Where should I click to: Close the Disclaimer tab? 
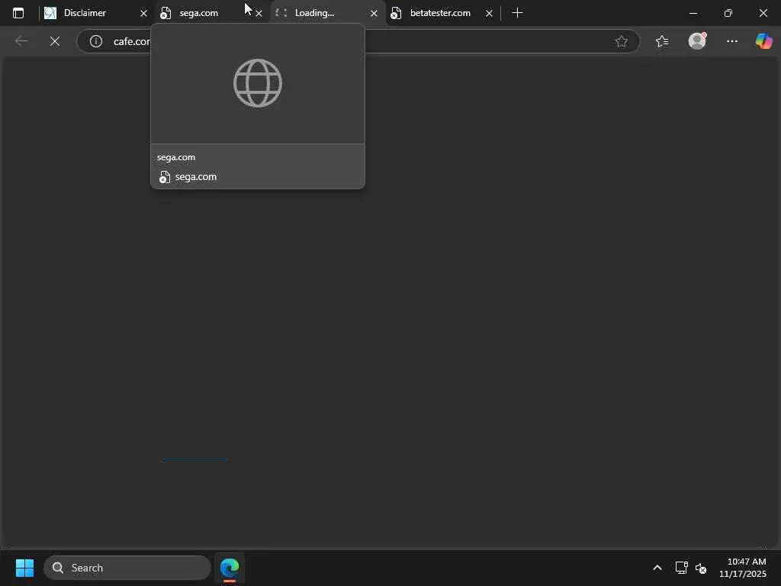click(143, 14)
